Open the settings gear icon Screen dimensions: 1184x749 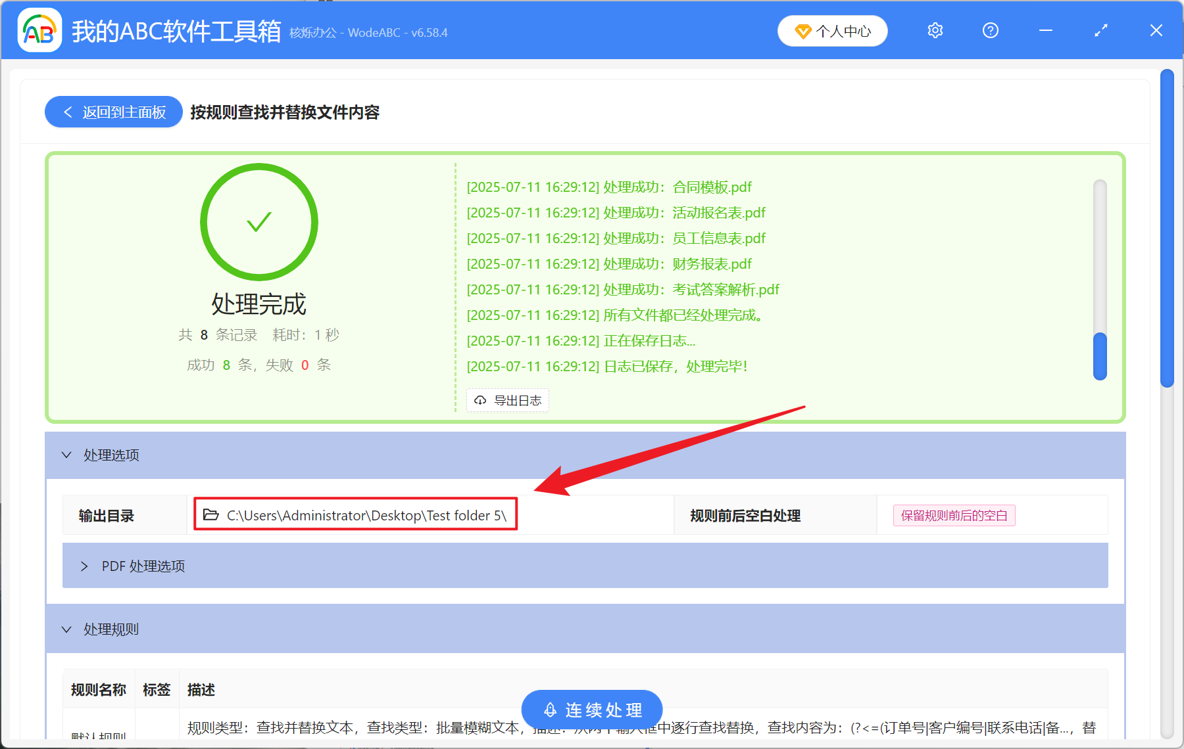[x=935, y=30]
